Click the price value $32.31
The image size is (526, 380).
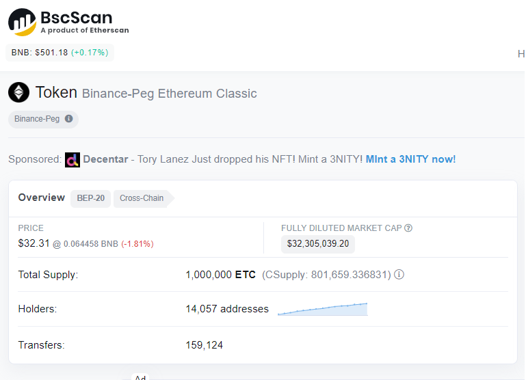[34, 243]
